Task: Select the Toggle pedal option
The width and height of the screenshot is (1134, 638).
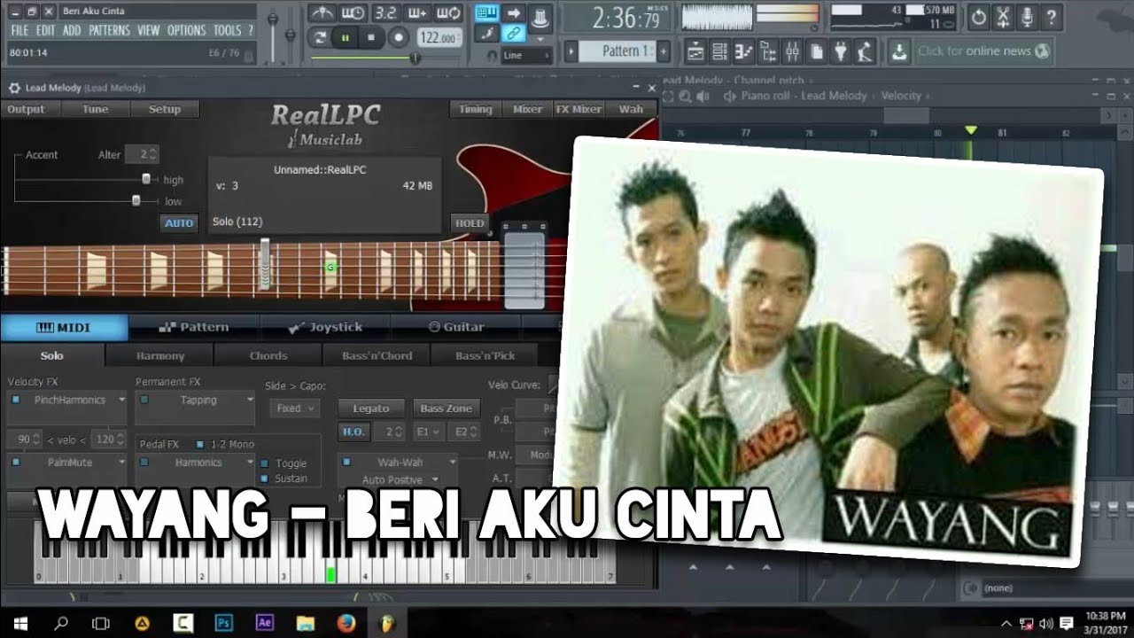Action: (x=265, y=463)
